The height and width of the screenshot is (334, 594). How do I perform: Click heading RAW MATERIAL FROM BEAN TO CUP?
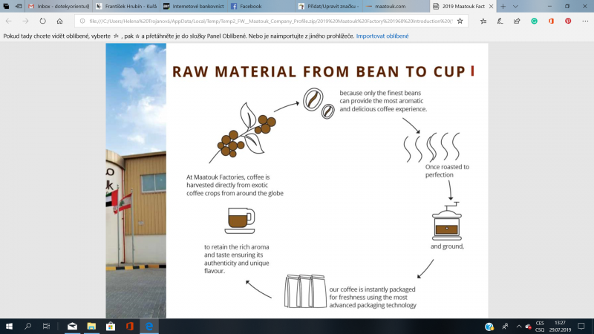pos(319,71)
